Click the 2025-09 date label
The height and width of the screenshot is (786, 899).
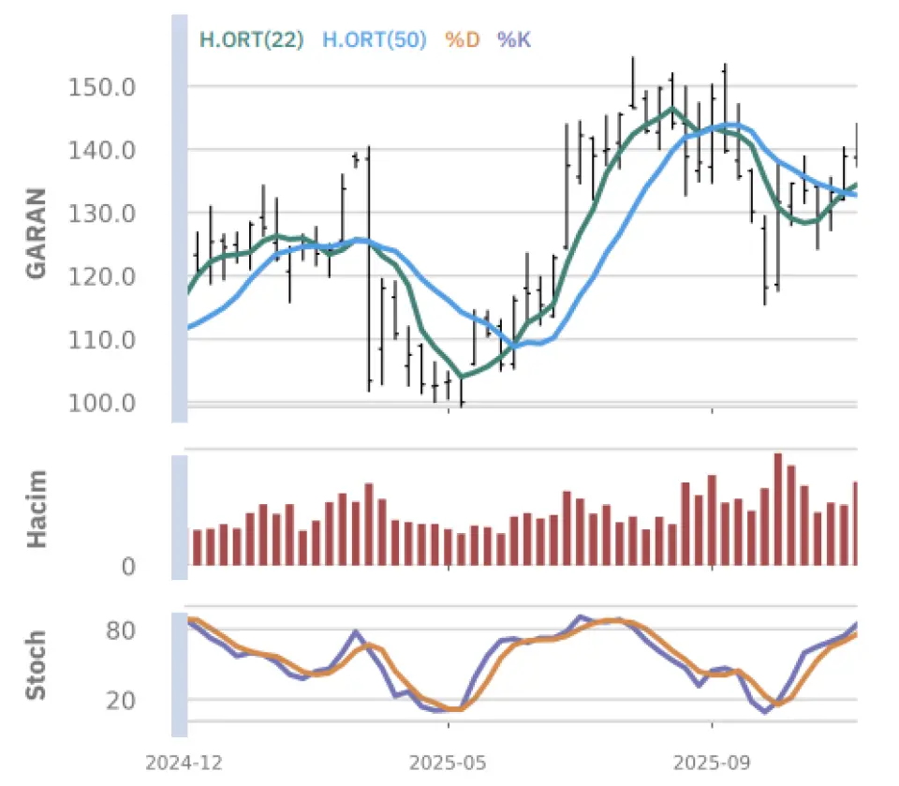click(x=713, y=763)
